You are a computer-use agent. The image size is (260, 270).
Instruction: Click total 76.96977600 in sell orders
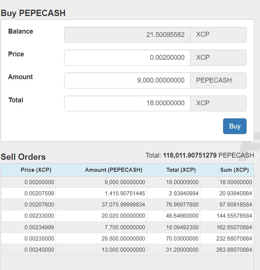182,205
